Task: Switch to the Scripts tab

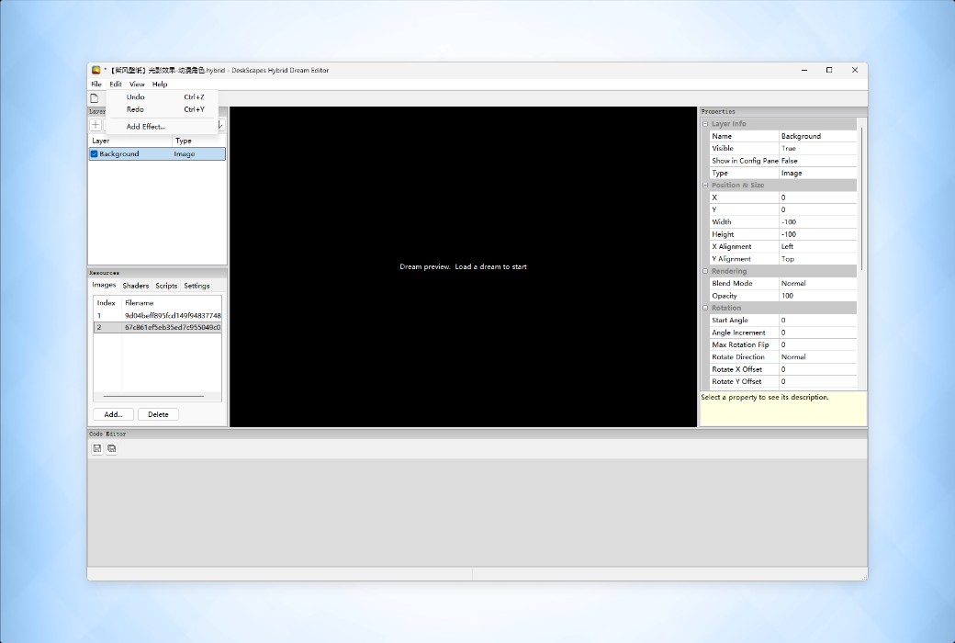Action: click(166, 286)
